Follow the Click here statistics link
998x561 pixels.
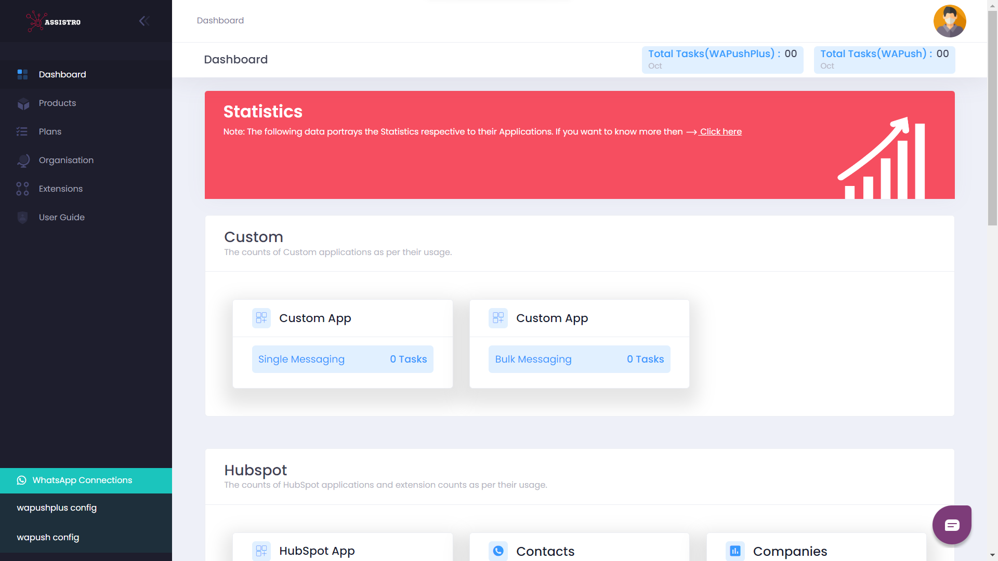pyautogui.click(x=720, y=132)
